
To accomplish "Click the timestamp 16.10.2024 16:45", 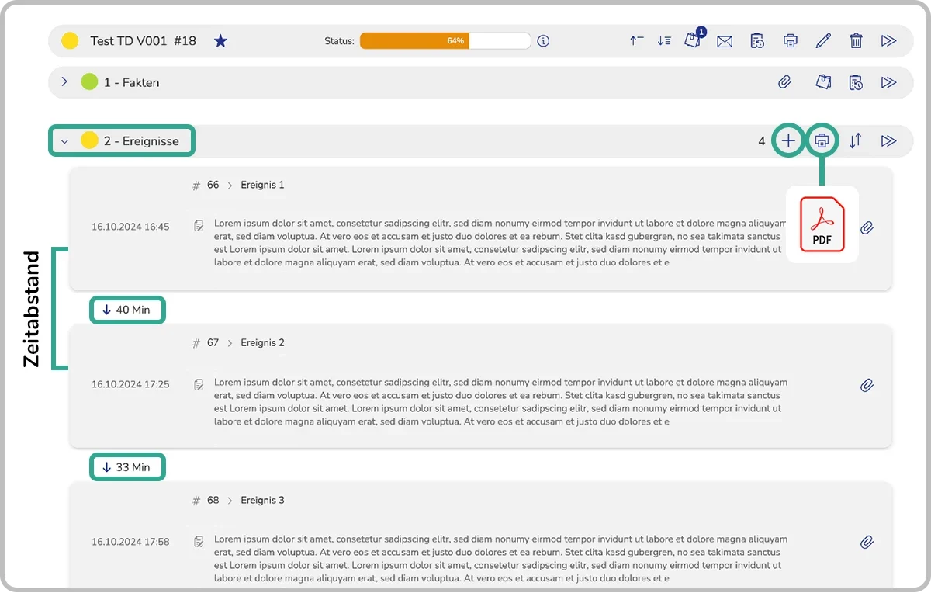I will (130, 227).
